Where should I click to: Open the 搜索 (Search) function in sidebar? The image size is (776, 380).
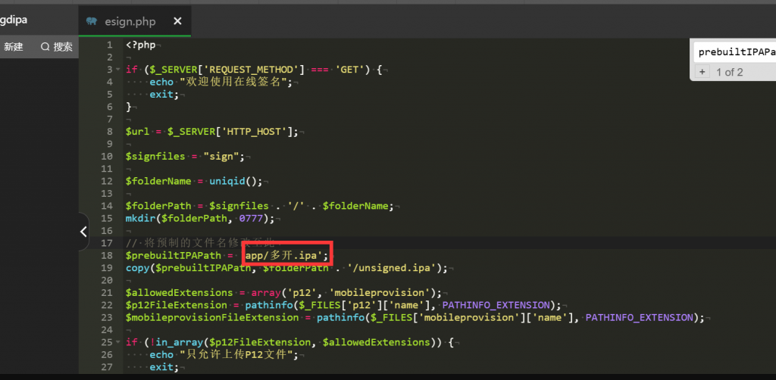point(57,47)
